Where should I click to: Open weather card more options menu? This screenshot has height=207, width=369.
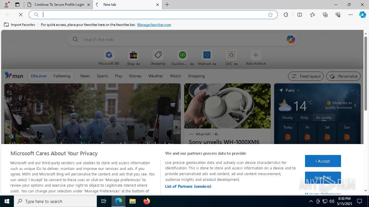[x=352, y=90]
